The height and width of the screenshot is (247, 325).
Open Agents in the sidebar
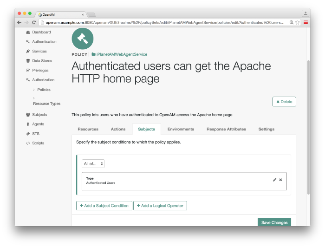click(x=38, y=124)
